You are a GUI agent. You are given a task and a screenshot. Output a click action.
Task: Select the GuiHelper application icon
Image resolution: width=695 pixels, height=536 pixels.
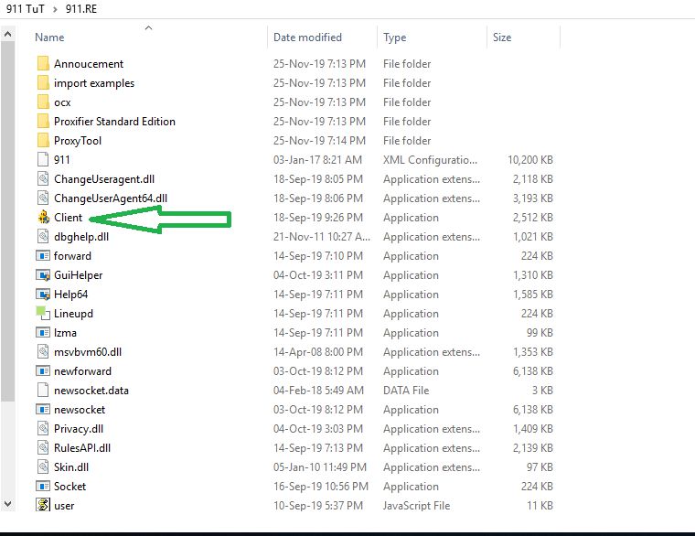43,275
